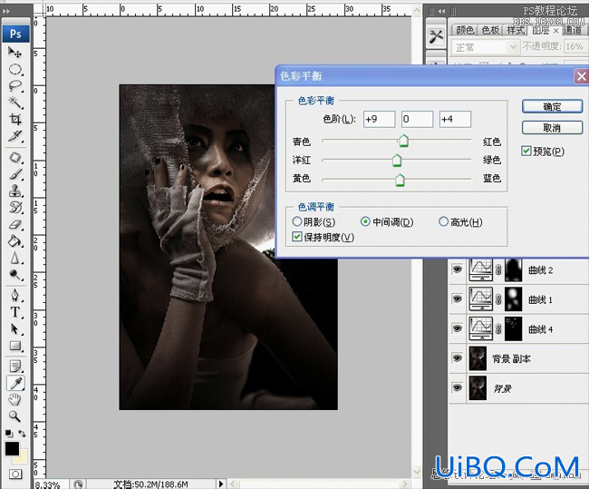Switch to the Channels tab
Image resolution: width=589 pixels, height=489 pixels.
pyautogui.click(x=573, y=30)
